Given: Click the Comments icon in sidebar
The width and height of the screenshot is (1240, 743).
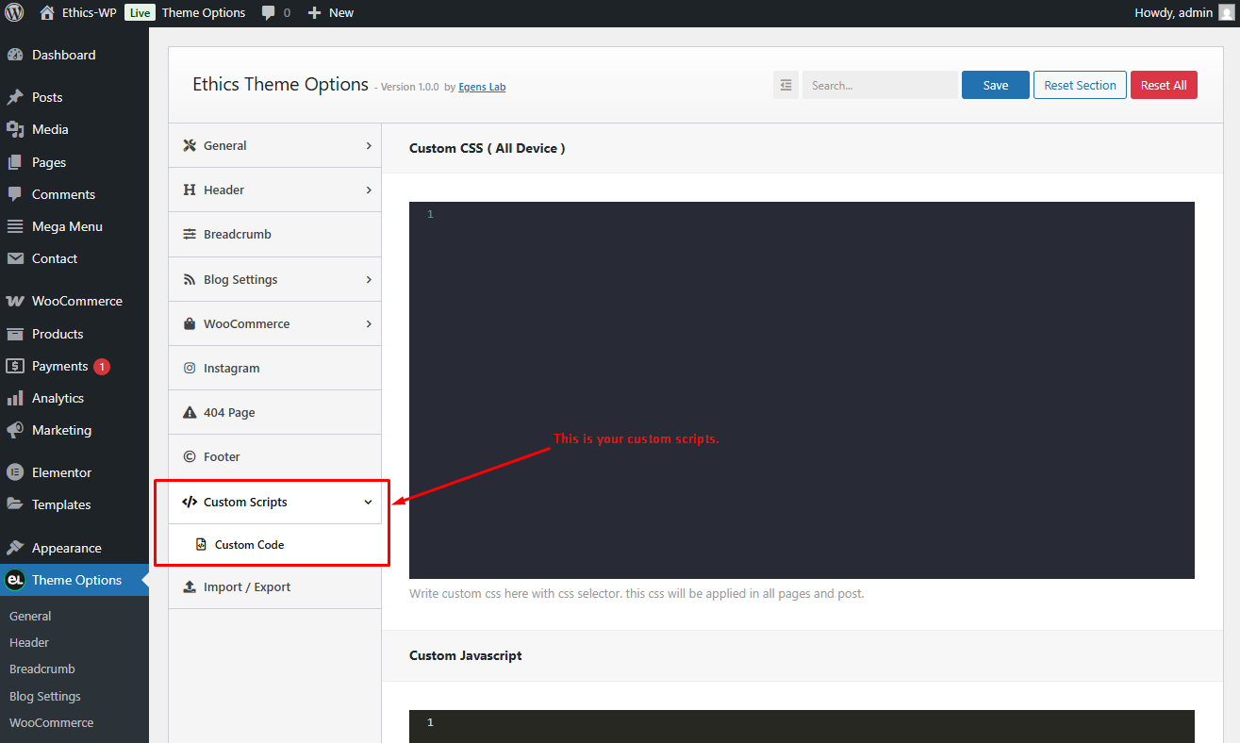Looking at the screenshot, I should click(15, 194).
